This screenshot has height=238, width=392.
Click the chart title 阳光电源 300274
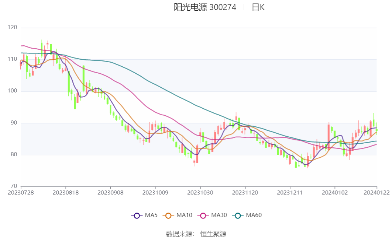(205, 7)
